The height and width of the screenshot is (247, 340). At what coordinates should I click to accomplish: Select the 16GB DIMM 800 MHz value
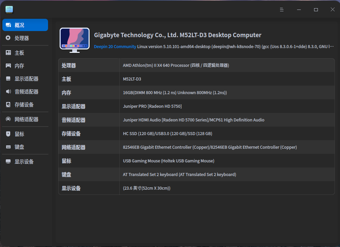(175, 93)
